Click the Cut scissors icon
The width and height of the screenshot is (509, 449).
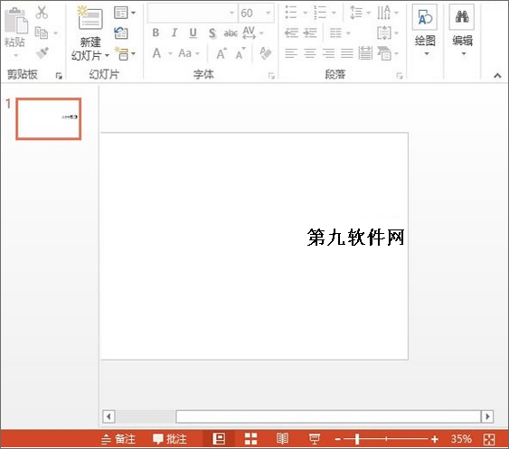[42, 13]
